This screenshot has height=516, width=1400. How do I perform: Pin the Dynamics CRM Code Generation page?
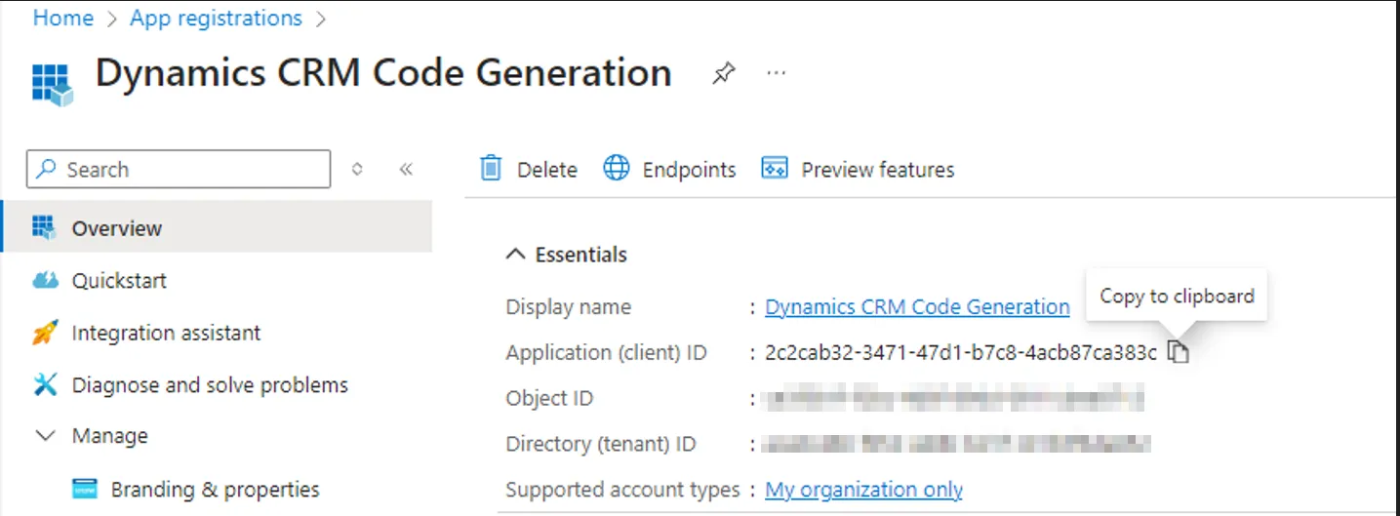723,73
